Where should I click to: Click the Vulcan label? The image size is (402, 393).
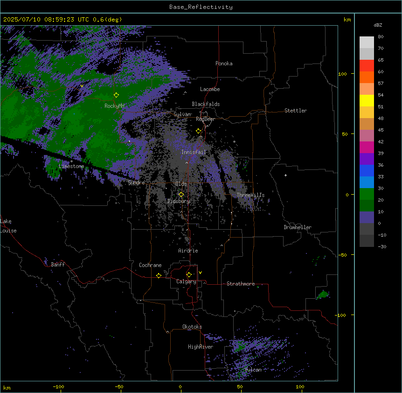coord(253,370)
